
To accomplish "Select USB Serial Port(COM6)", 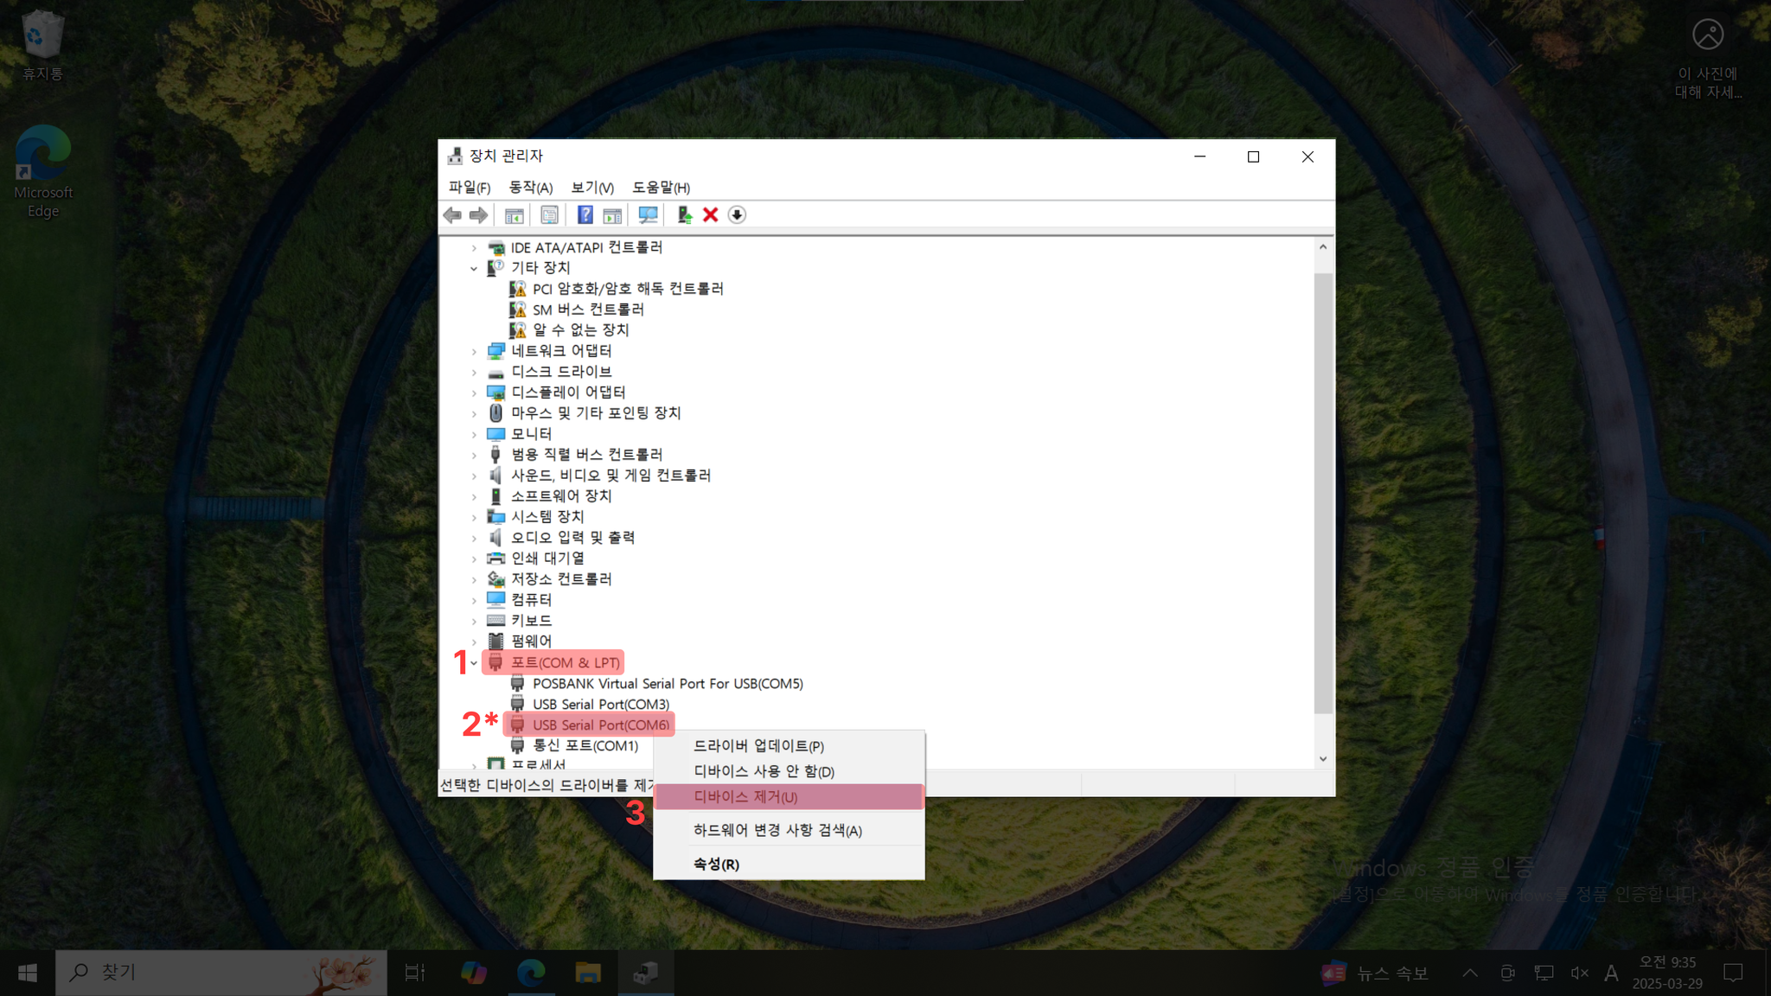I will coord(601,725).
